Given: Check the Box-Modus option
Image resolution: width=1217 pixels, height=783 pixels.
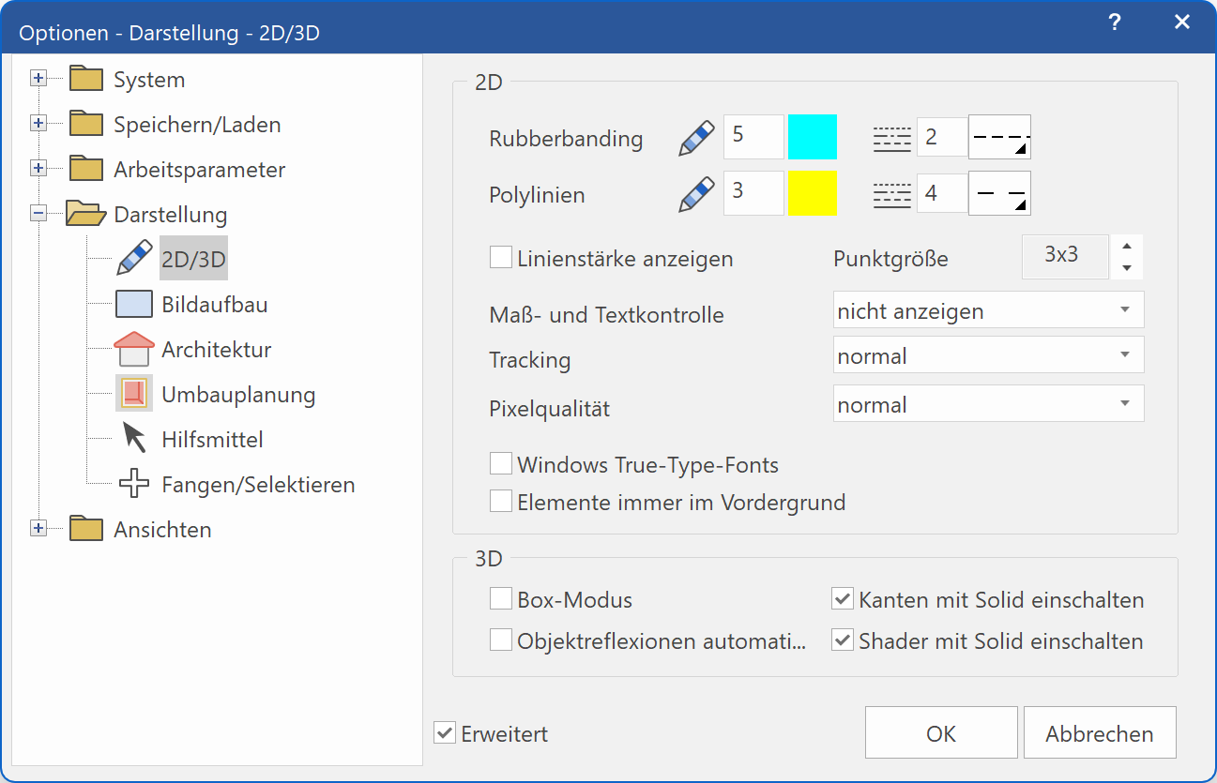Looking at the screenshot, I should (500, 598).
